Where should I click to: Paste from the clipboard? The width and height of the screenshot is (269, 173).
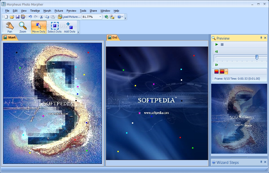point(53,17)
